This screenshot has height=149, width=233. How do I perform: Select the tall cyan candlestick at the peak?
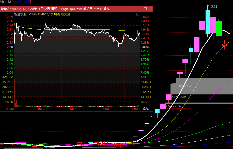coord(208,22)
